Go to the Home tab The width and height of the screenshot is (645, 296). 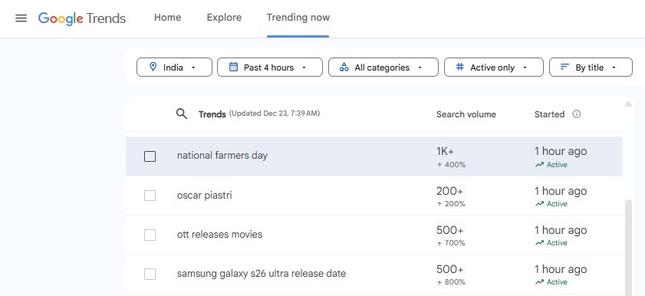coord(167,18)
